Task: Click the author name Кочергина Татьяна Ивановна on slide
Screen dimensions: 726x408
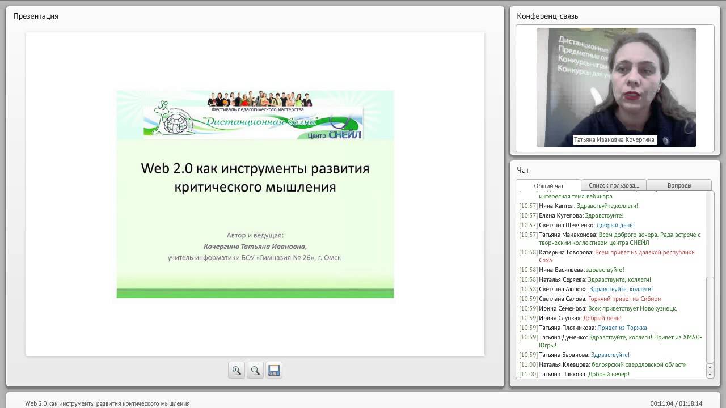Action: (255, 246)
